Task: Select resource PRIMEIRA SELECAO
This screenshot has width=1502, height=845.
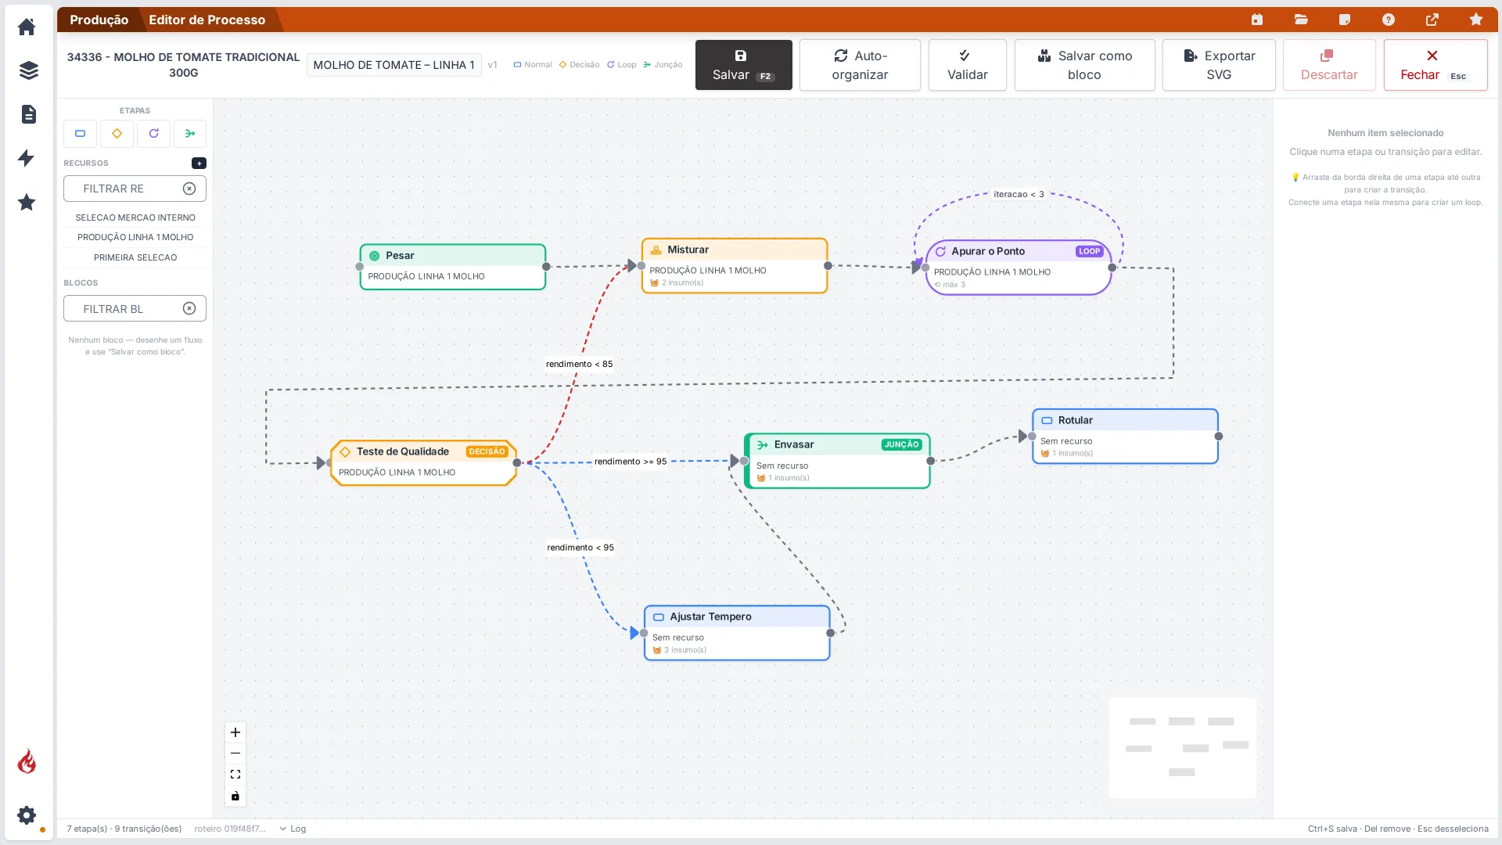Action: (x=135, y=257)
